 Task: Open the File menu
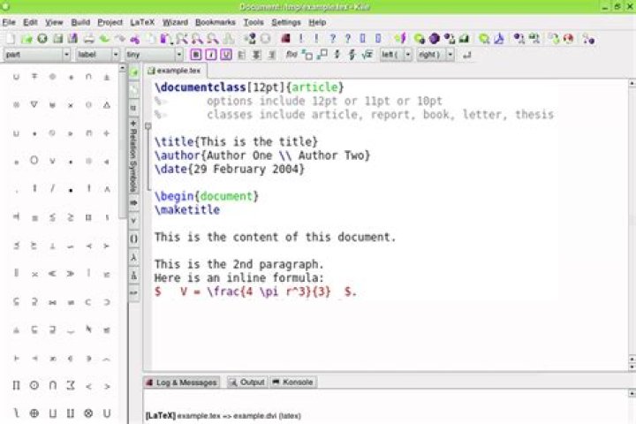[x=9, y=22]
